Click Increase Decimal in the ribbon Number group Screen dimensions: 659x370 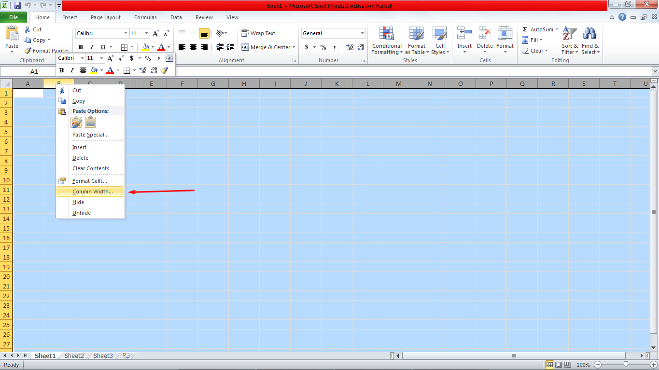pos(350,47)
